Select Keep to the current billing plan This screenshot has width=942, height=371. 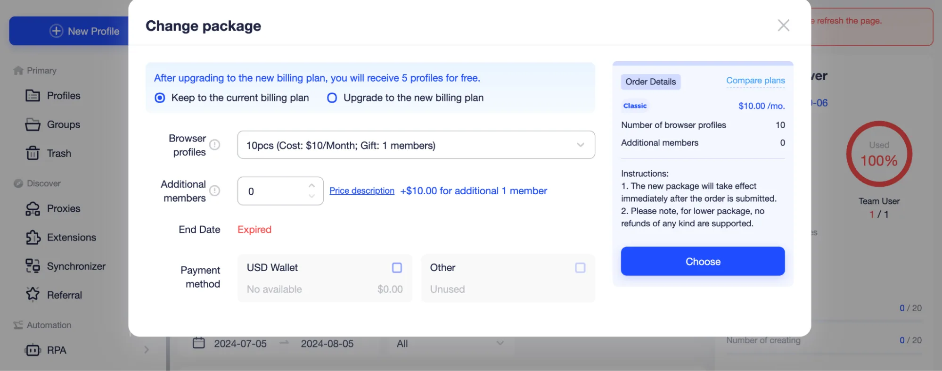click(160, 98)
